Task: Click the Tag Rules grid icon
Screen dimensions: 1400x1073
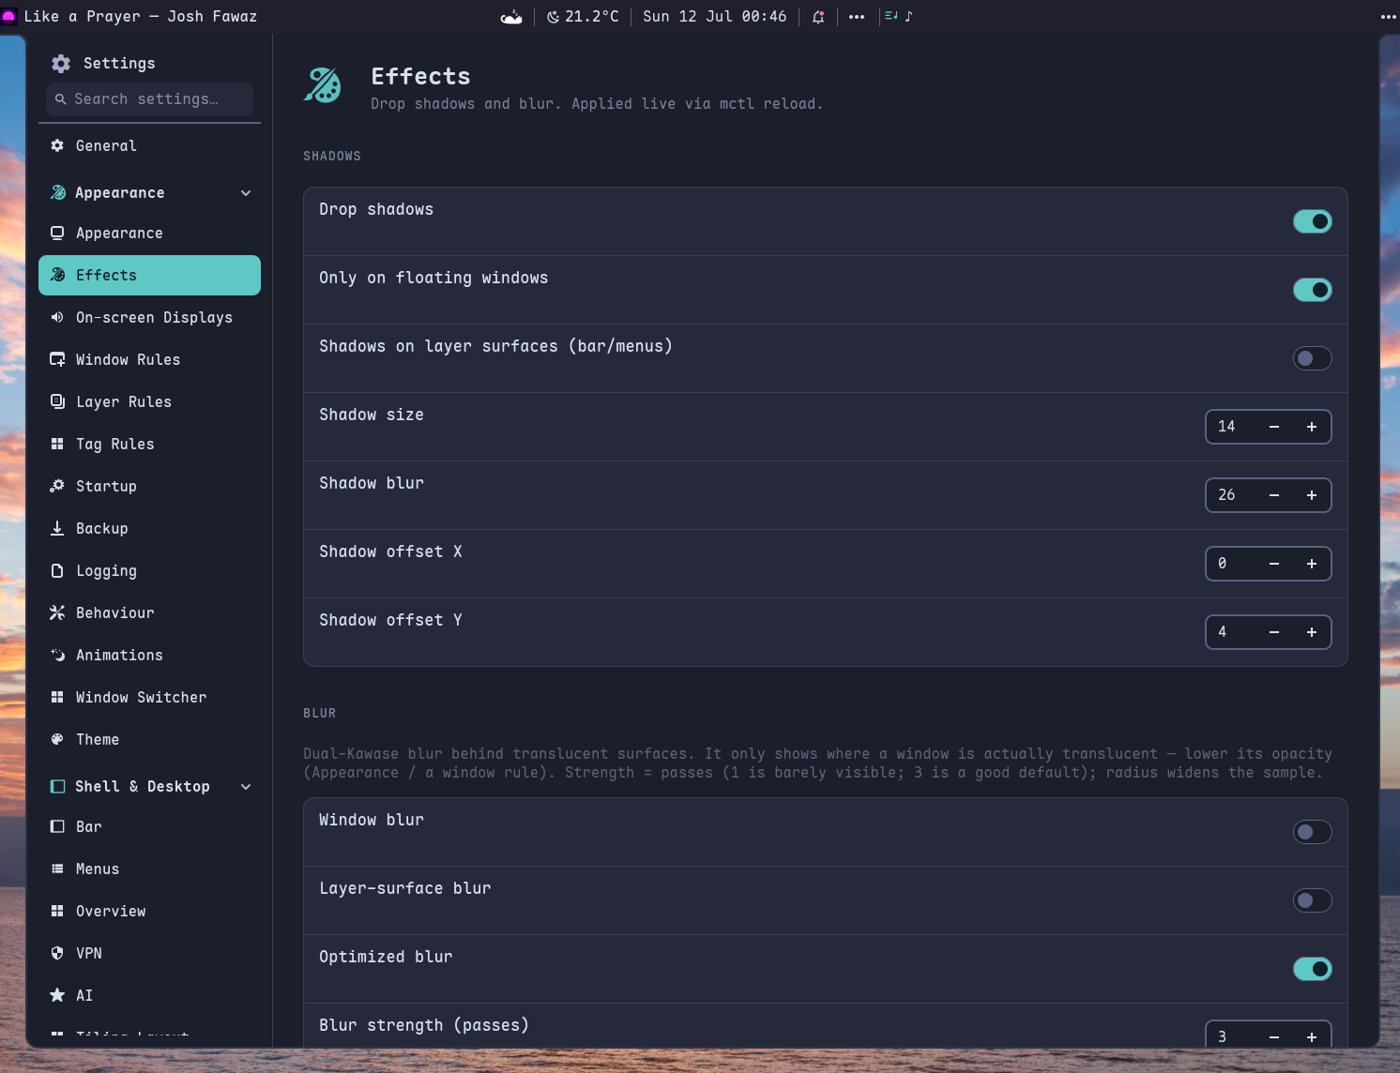Action: (57, 444)
